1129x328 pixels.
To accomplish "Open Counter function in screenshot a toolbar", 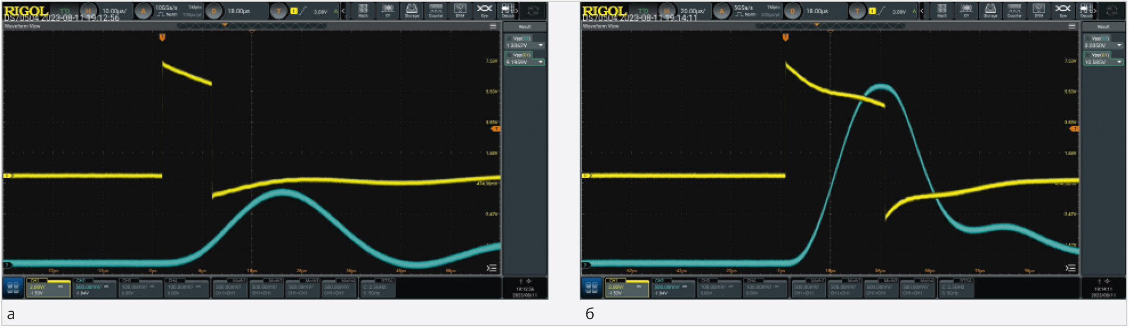I will pyautogui.click(x=436, y=11).
